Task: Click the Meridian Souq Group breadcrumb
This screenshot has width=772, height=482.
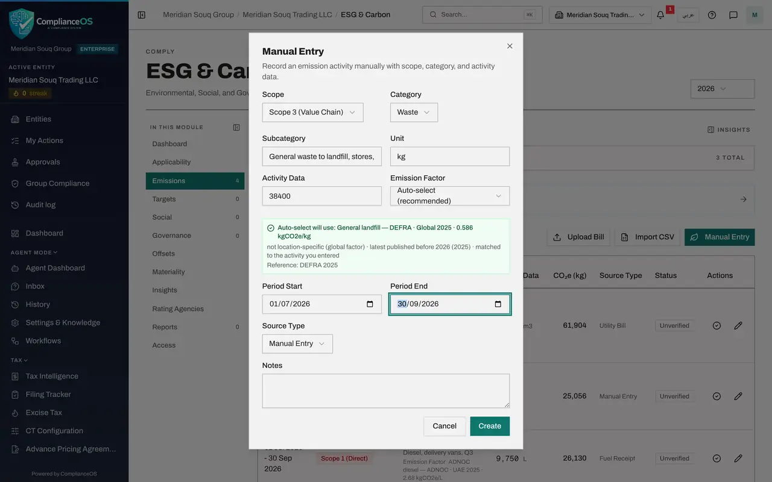Action: pyautogui.click(x=198, y=14)
